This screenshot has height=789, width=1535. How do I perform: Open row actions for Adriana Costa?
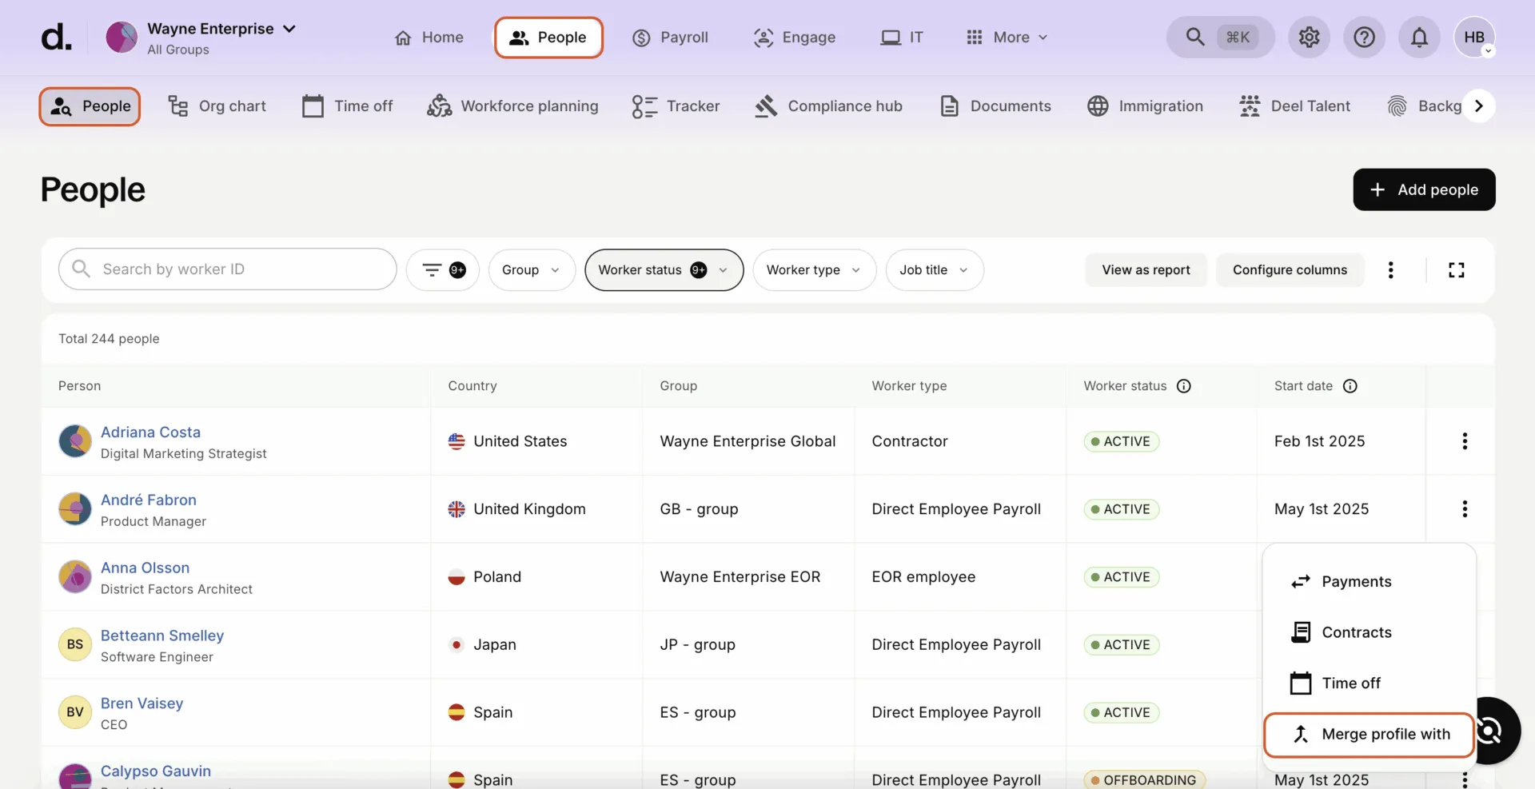point(1465,441)
